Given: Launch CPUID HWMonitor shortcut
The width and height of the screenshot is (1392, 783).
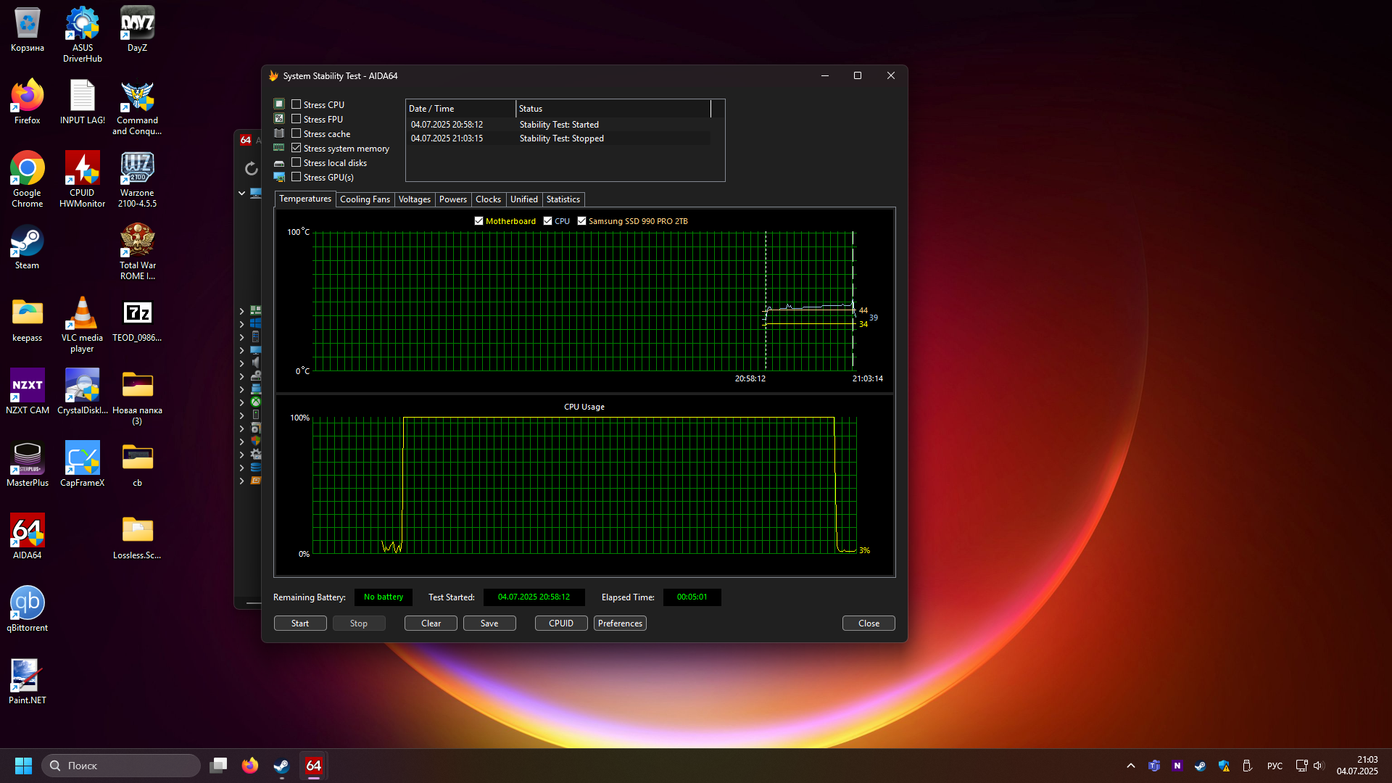Looking at the screenshot, I should tap(82, 179).
